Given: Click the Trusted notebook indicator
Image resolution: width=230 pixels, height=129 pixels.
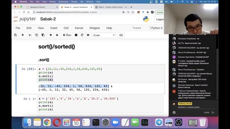Looking at the screenshot, I should point(137,28).
